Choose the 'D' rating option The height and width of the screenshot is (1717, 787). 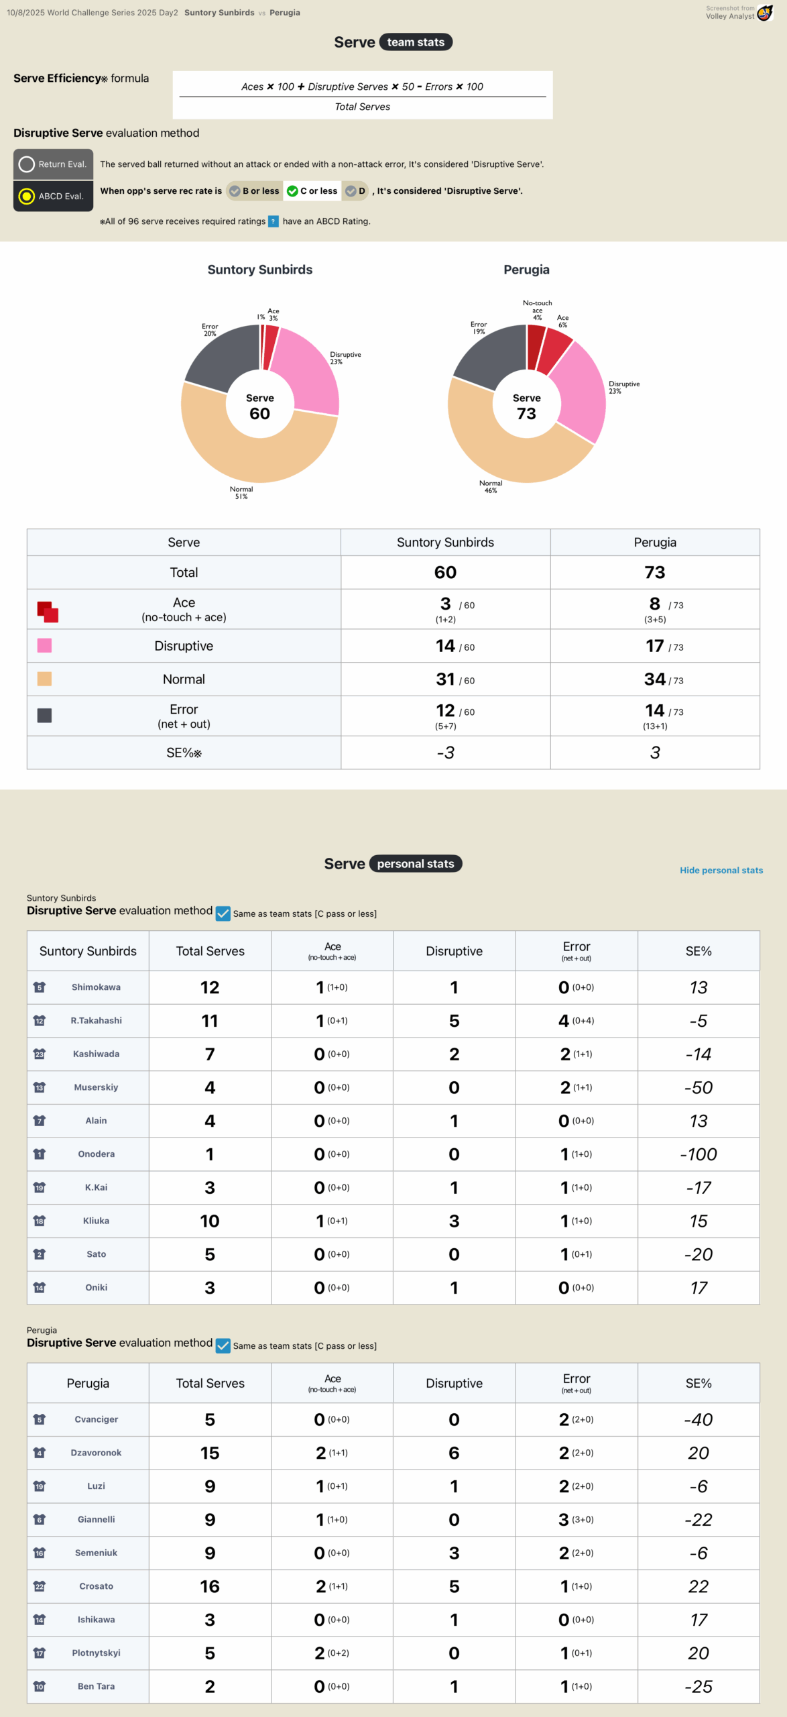[x=355, y=191]
